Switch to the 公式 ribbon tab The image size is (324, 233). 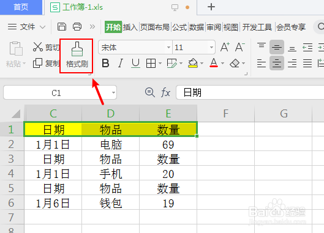coord(179,27)
